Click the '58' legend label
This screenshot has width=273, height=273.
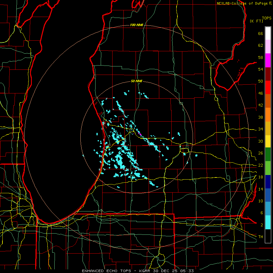coord(261,57)
